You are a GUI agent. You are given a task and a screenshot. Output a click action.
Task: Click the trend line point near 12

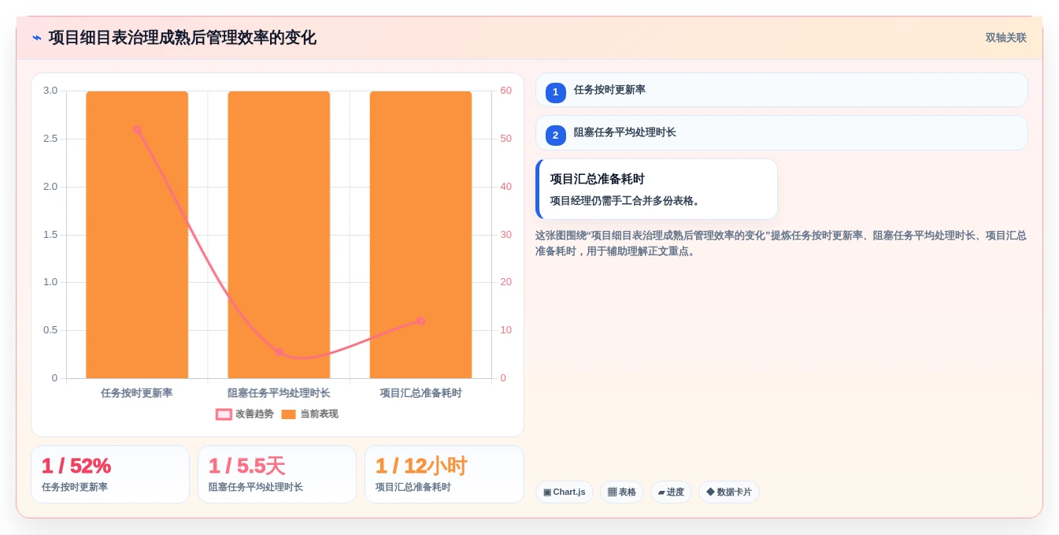(x=420, y=321)
